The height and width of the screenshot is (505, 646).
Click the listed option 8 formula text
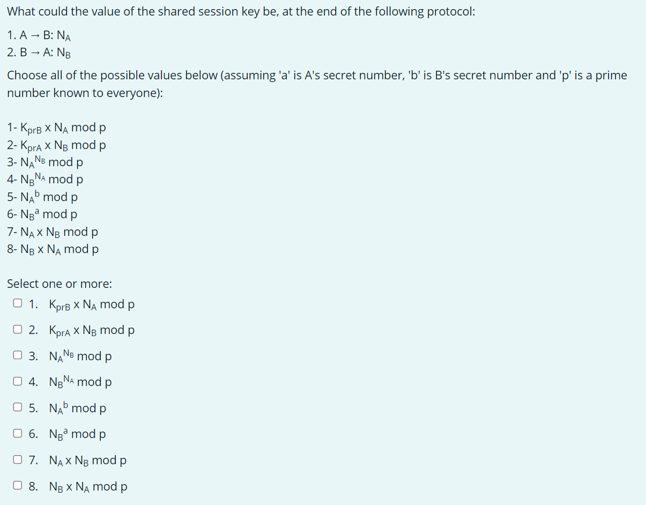(x=53, y=249)
